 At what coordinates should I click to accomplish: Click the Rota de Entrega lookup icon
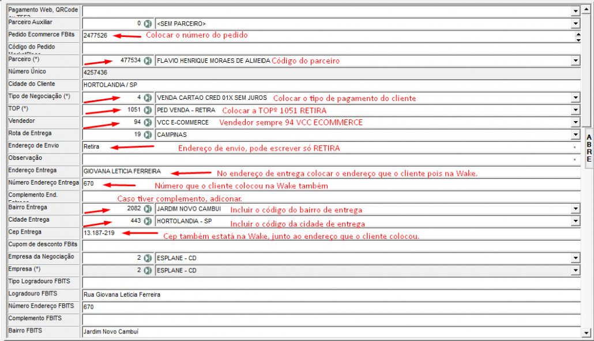coord(148,134)
